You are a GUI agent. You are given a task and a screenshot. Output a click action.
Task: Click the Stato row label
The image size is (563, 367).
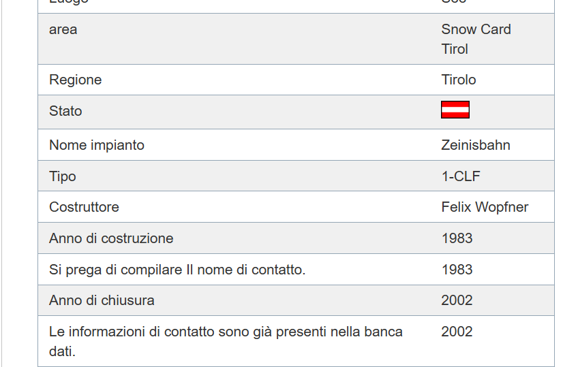click(65, 111)
